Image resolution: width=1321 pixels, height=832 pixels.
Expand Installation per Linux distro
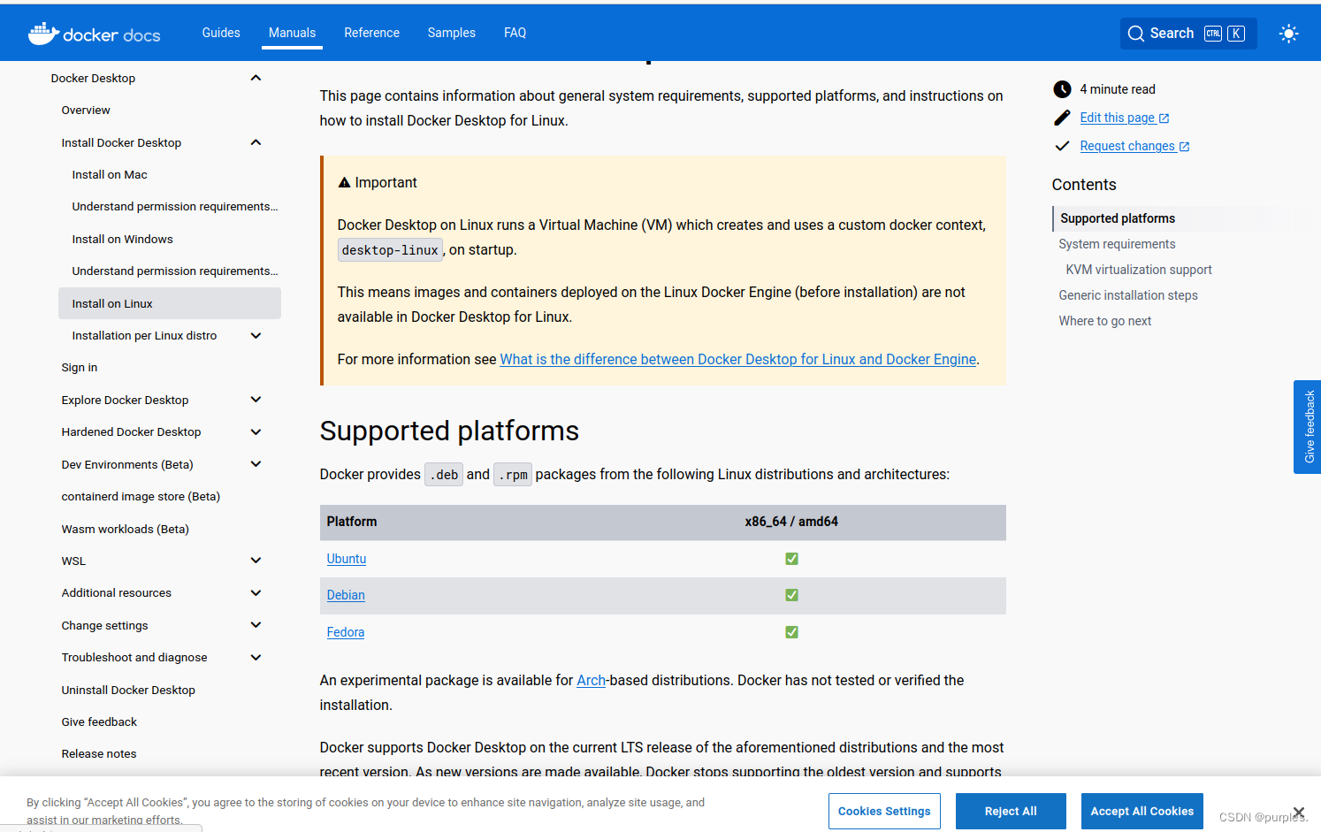click(256, 336)
